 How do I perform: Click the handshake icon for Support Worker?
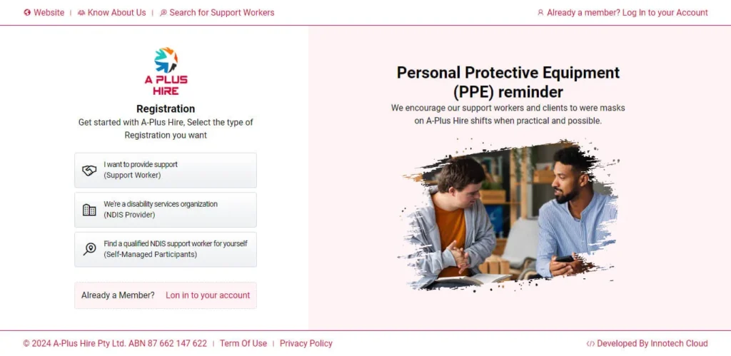click(89, 171)
